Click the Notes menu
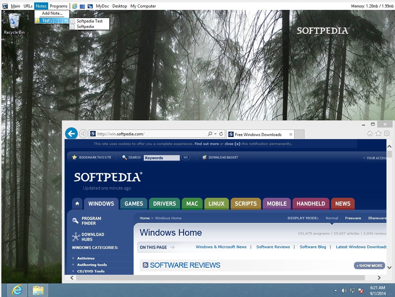Screen dimensions: 395x297 pyautogui.click(x=41, y=6)
